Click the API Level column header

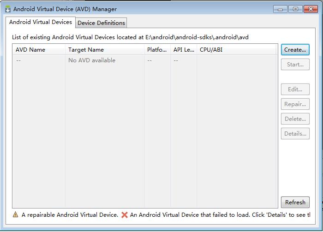click(184, 50)
